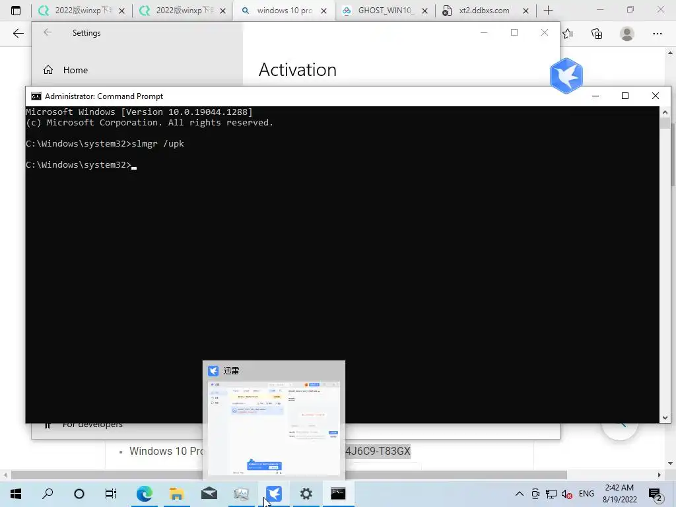This screenshot has height=507, width=676.
Task: Maximize the Settings window
Action: 514,32
